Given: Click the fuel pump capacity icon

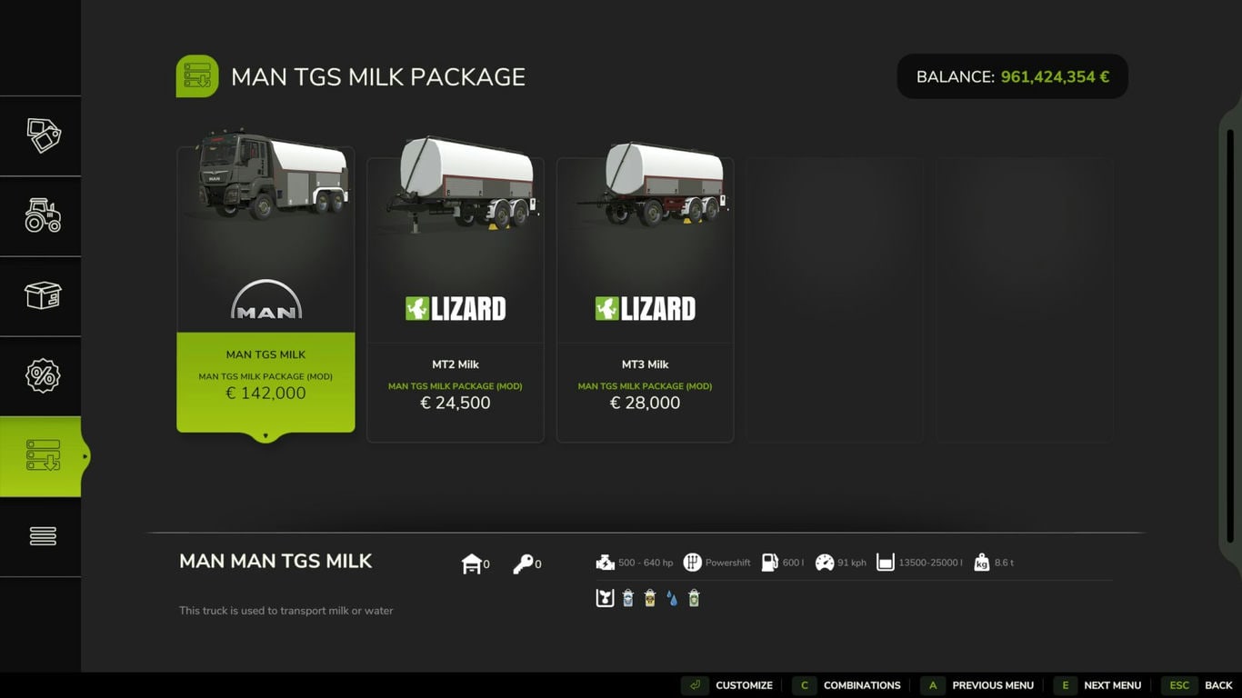Looking at the screenshot, I should [x=769, y=563].
